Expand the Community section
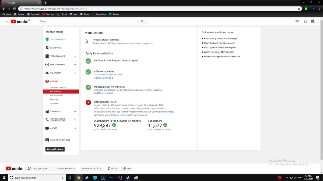This screenshot has height=181, width=323. (75, 73)
